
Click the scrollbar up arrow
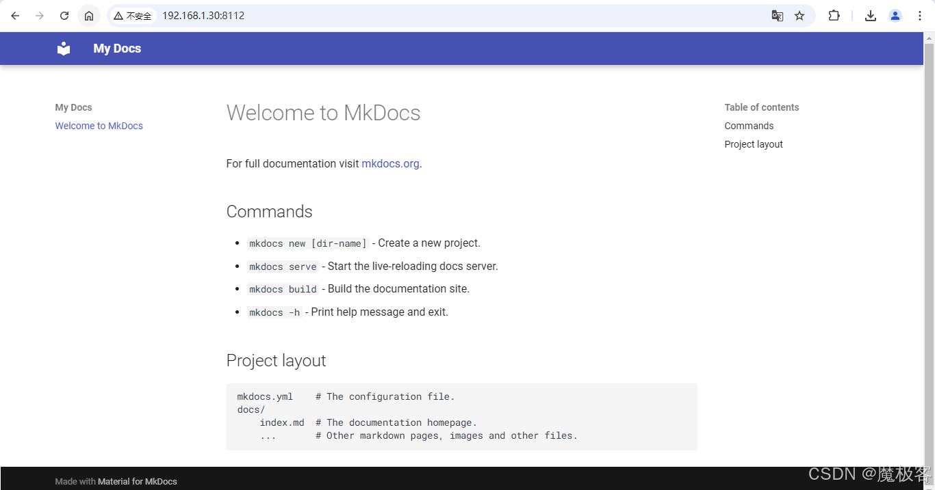point(929,37)
